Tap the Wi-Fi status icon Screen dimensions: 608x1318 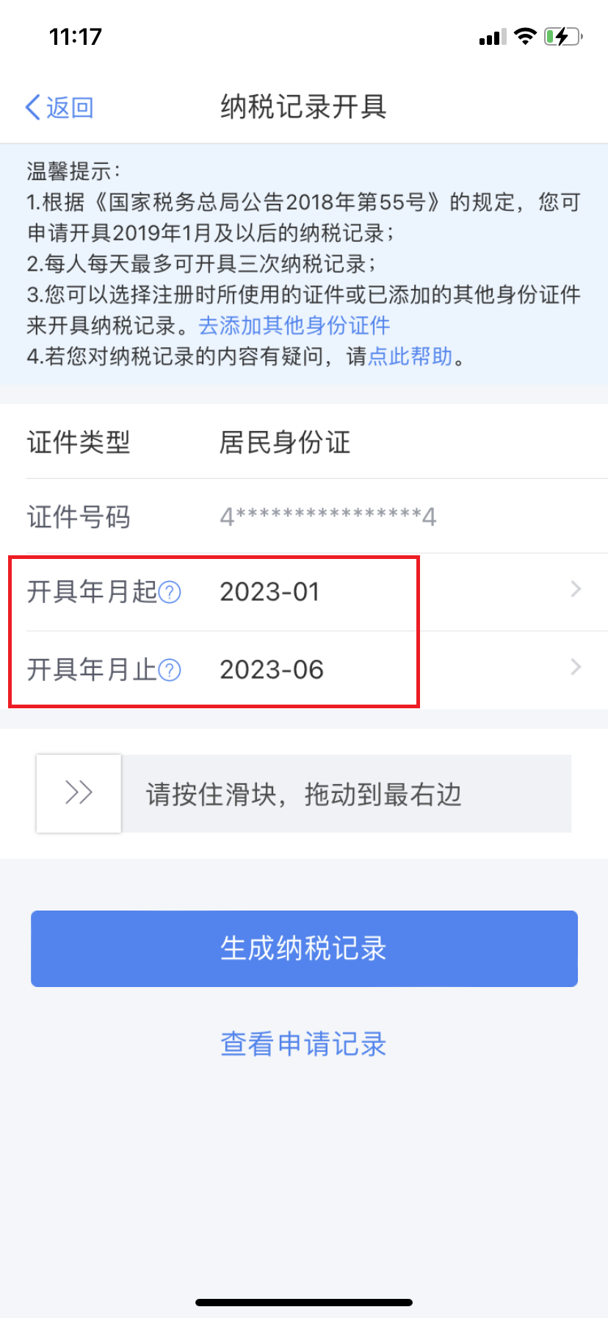pyautogui.click(x=525, y=36)
